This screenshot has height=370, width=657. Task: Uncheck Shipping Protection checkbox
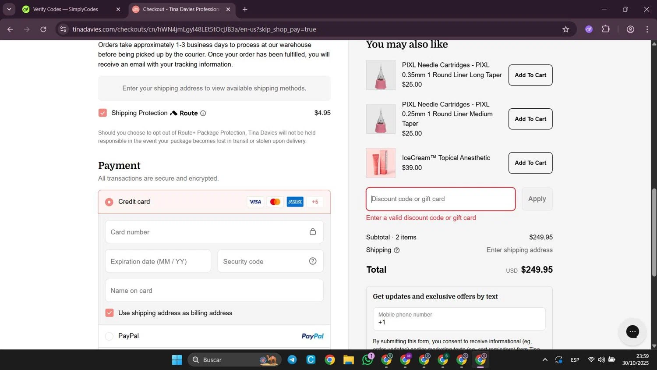point(102,113)
